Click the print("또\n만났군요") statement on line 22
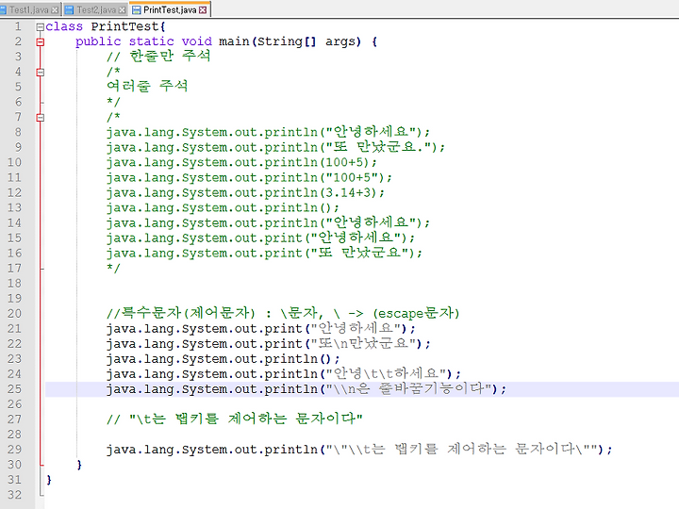The width and height of the screenshot is (679, 509). (269, 344)
